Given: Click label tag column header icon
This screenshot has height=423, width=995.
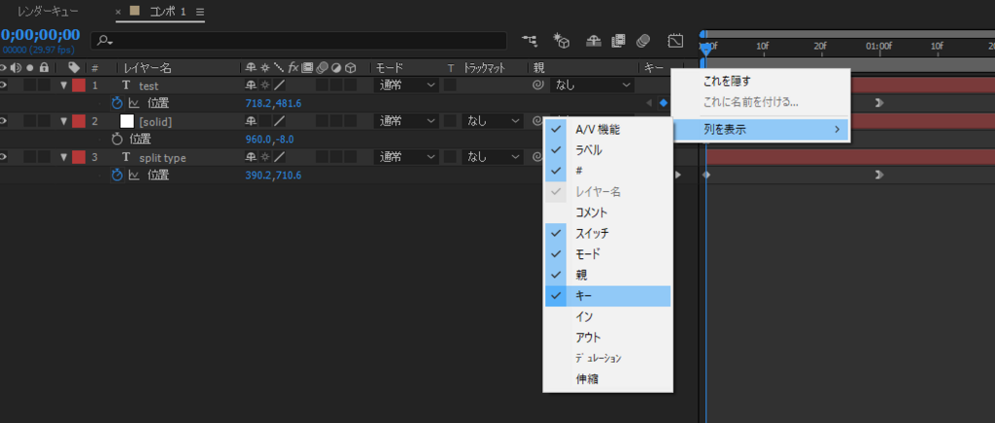Looking at the screenshot, I should pyautogui.click(x=74, y=68).
